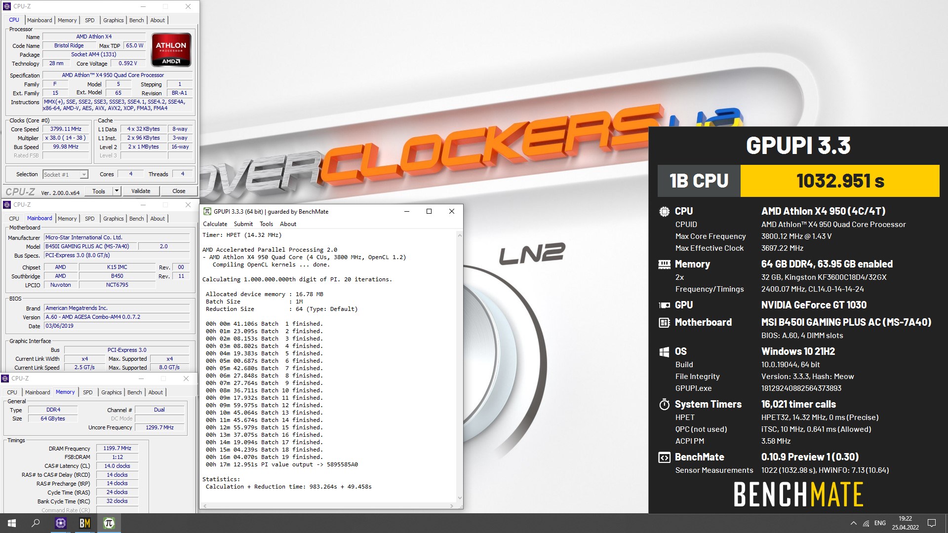Open Graphics tab in top CPU-Z window

point(114,20)
